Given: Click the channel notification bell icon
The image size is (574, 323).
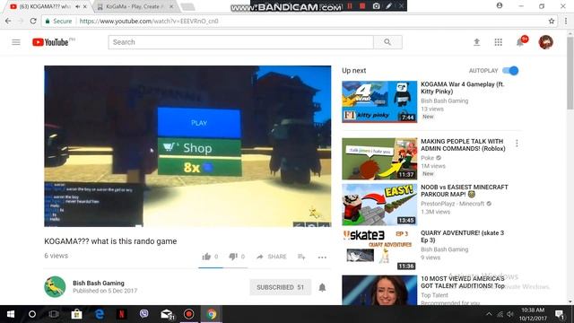Looking at the screenshot, I should (x=322, y=287).
